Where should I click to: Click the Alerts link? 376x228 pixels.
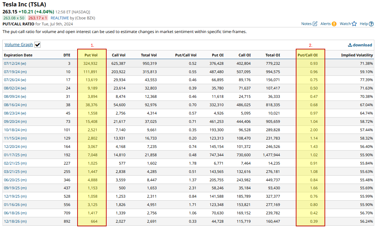click(x=326, y=24)
